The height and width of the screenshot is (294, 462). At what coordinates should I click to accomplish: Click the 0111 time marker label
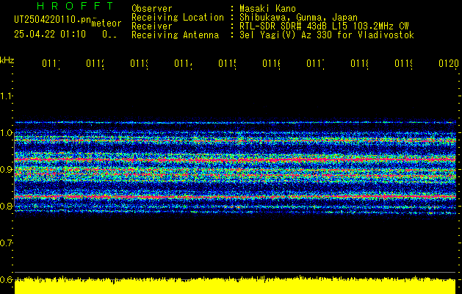[51, 63]
